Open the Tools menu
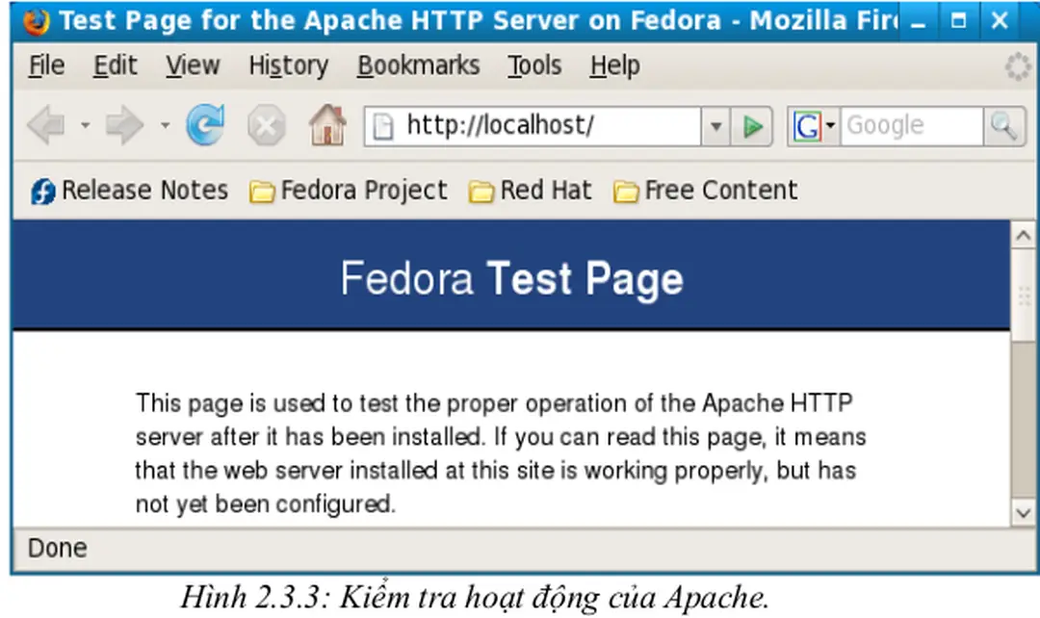1040x618 pixels. (534, 65)
